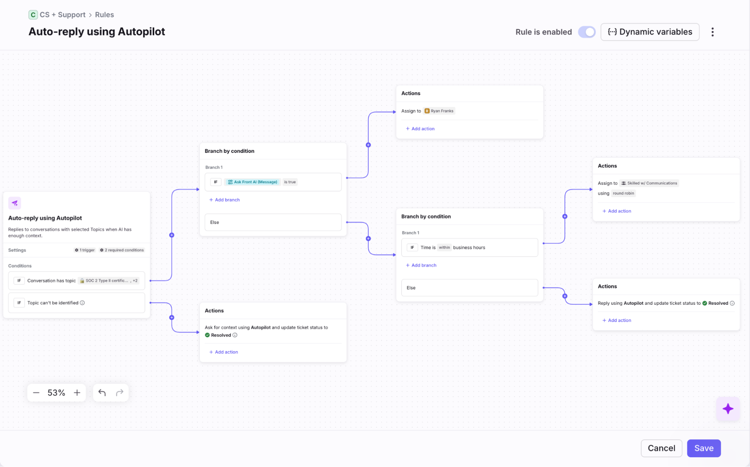
Task: Click the redo arrow icon
Action: (120, 392)
